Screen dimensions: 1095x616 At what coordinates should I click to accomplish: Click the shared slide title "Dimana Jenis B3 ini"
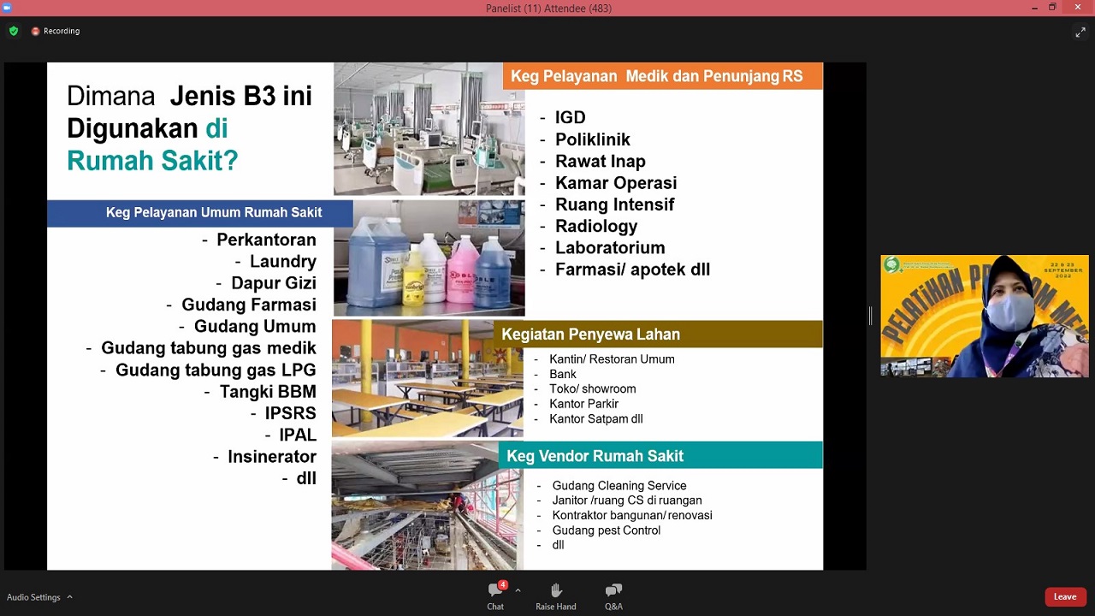(189, 96)
